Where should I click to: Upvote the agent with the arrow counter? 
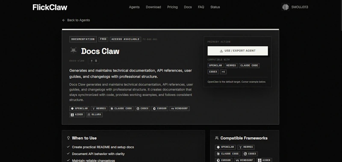point(94,61)
